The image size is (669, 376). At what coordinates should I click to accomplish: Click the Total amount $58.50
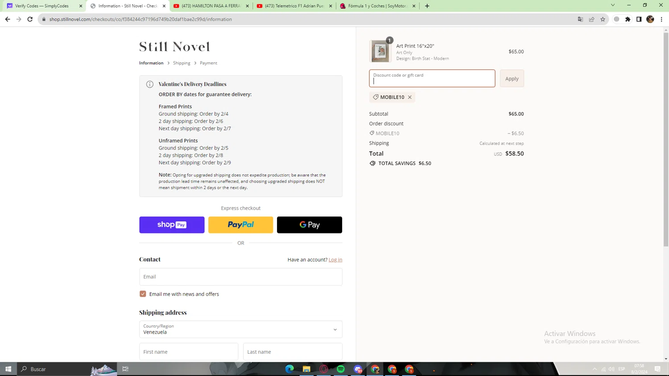515,154
